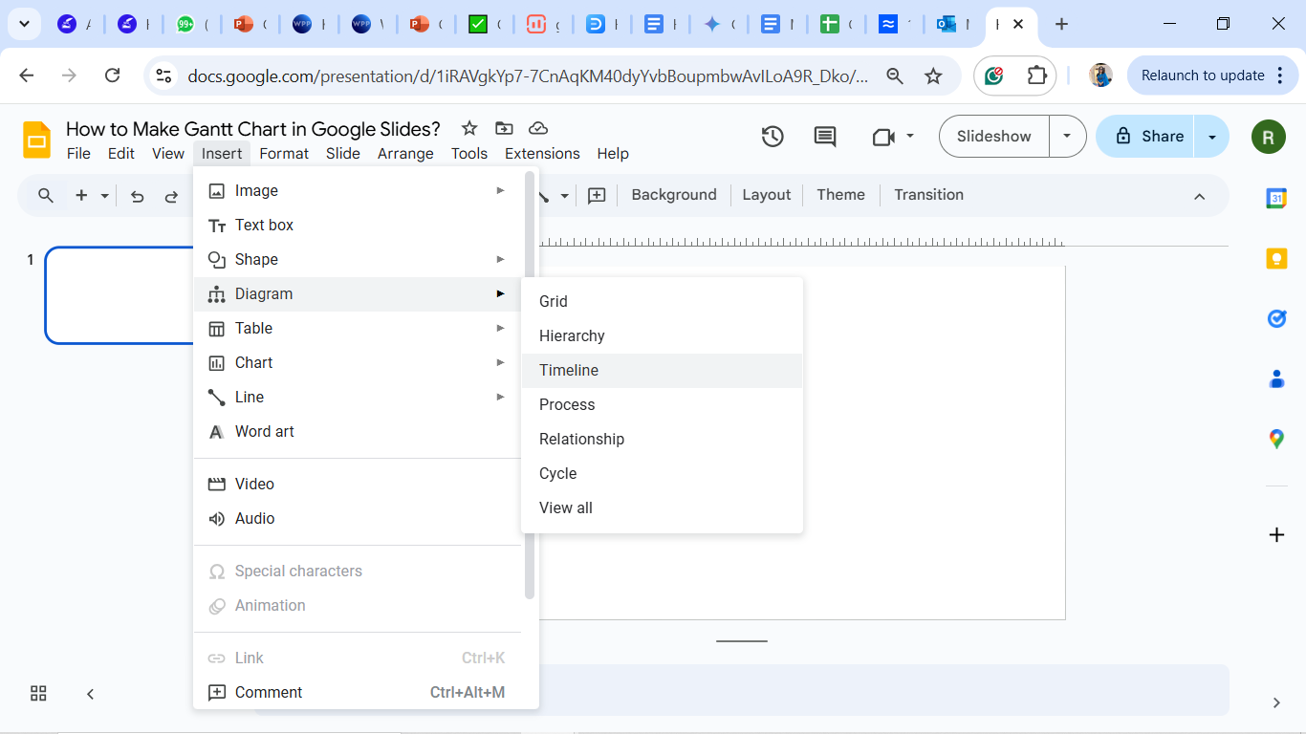This screenshot has width=1306, height=734.
Task: Open new browser tab
Action: 1061,24
